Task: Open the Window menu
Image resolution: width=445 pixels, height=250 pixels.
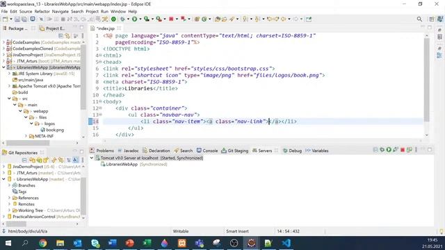Action: point(118,11)
